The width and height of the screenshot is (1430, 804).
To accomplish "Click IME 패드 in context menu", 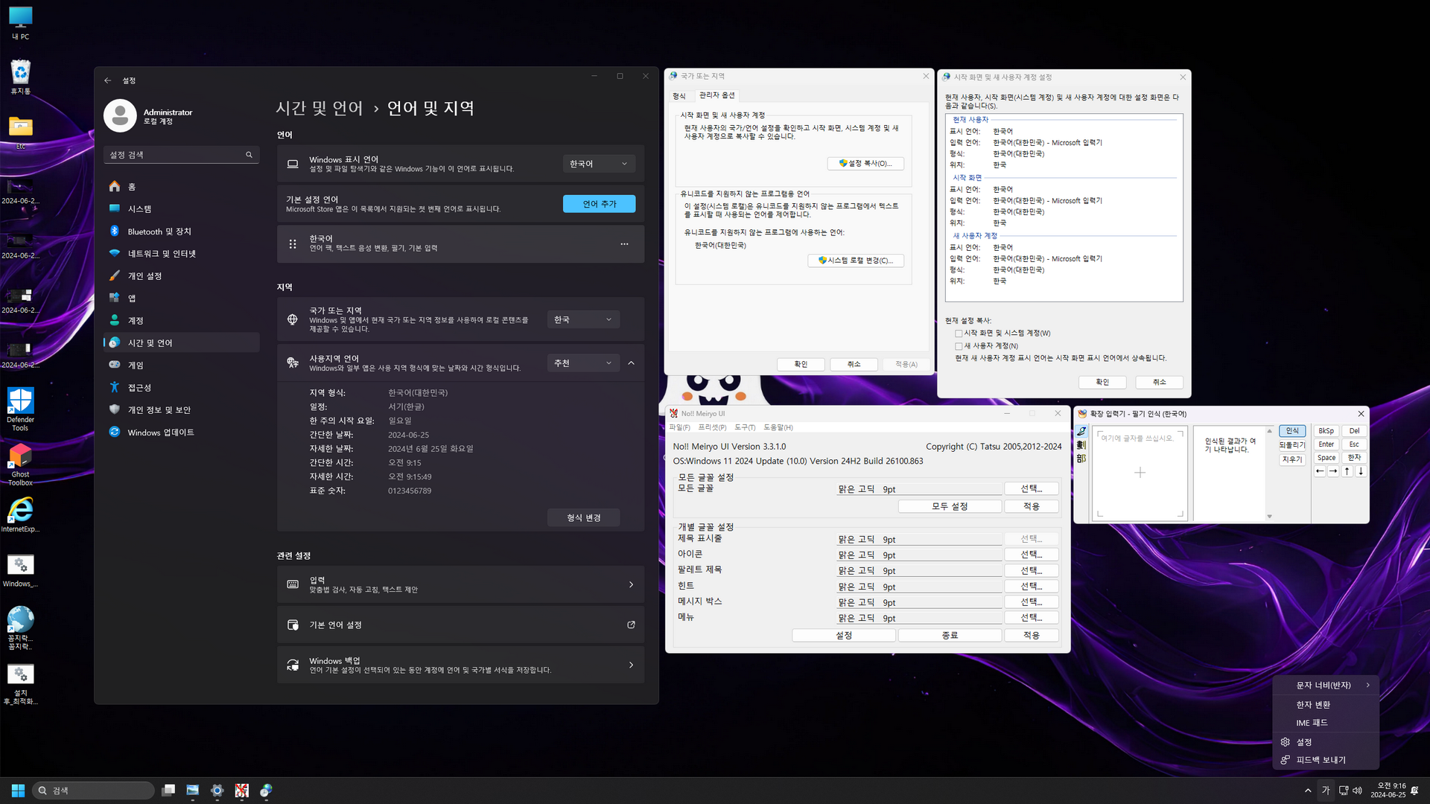I will [1312, 723].
